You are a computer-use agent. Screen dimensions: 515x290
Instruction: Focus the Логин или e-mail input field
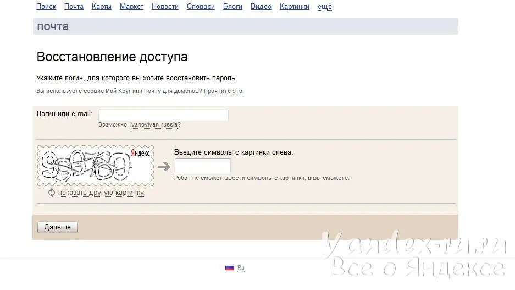pos(163,115)
